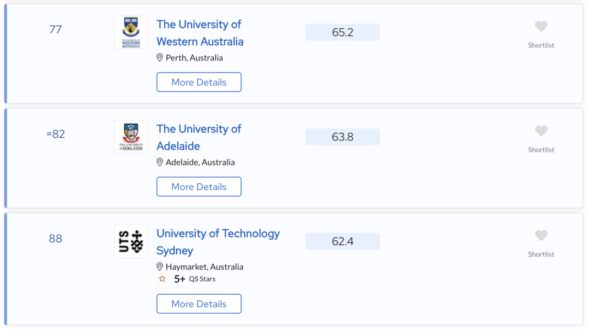Click the location pin beside Haymarket, Australia
The height and width of the screenshot is (329, 589).
pyautogui.click(x=160, y=267)
